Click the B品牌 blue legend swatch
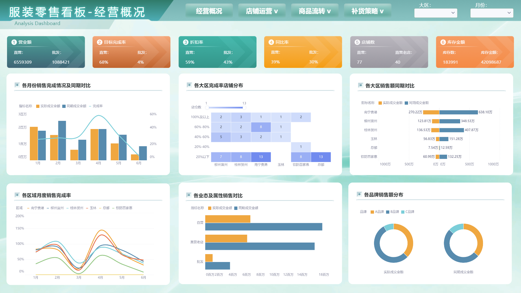521x293 pixels. click(388, 212)
